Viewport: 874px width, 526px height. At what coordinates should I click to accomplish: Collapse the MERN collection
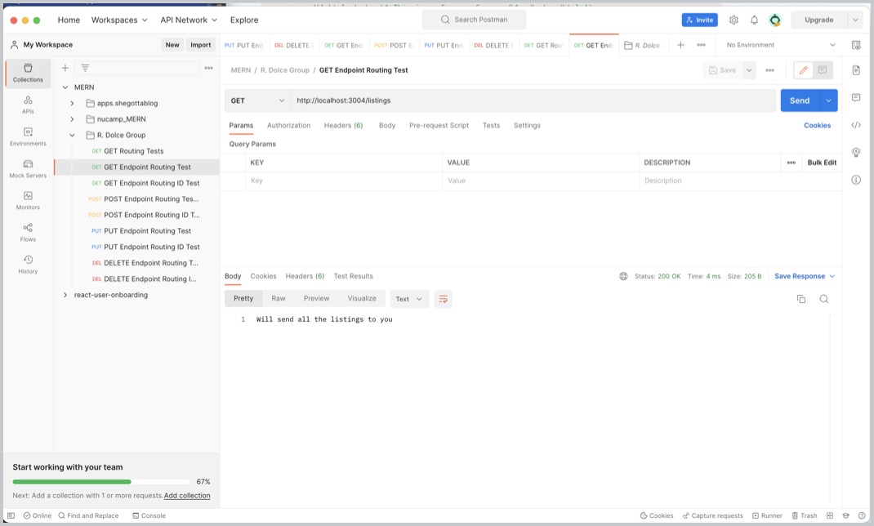65,87
